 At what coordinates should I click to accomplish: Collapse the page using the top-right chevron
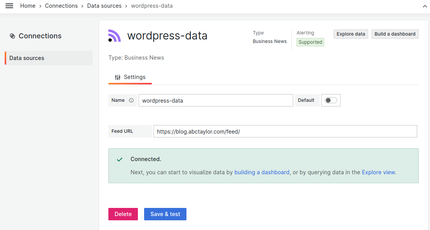point(425,7)
